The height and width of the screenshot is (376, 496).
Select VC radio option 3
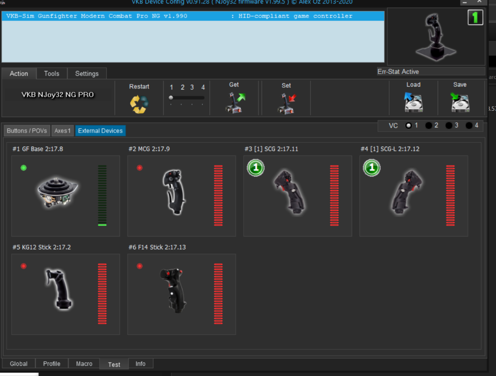449,125
